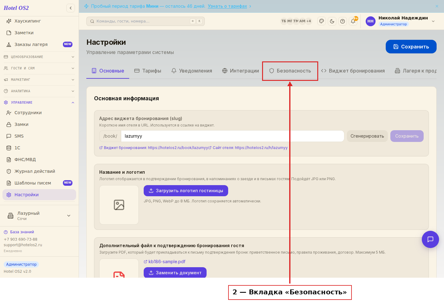This screenshot has height=307, width=444.
Task: Expand the МАРКЕТИНГ section
Action: [x=39, y=80]
